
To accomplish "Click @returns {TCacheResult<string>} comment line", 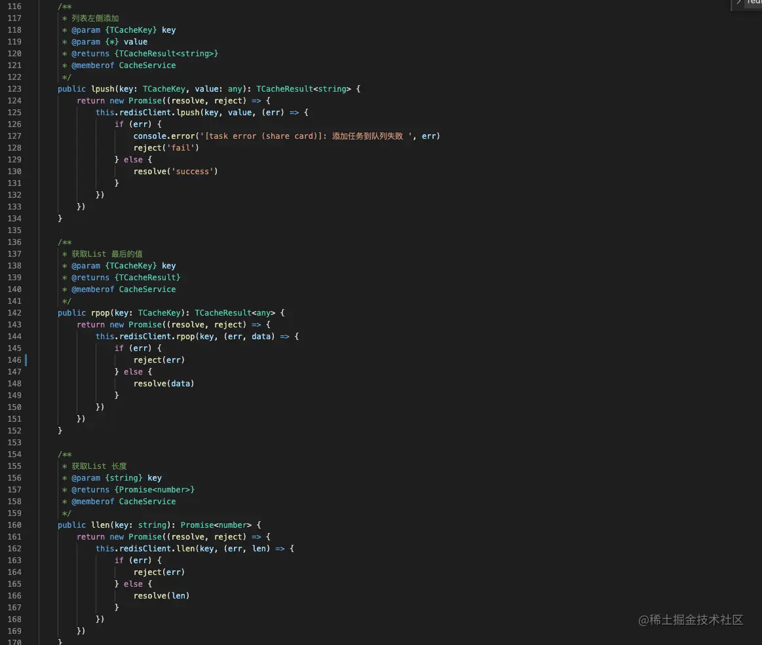I will coord(145,54).
